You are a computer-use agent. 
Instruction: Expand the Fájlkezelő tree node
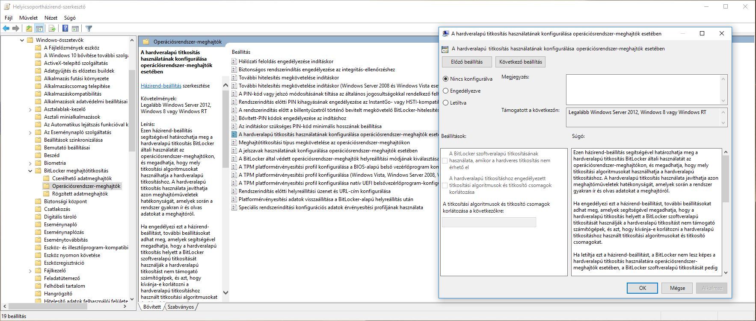coord(30,271)
